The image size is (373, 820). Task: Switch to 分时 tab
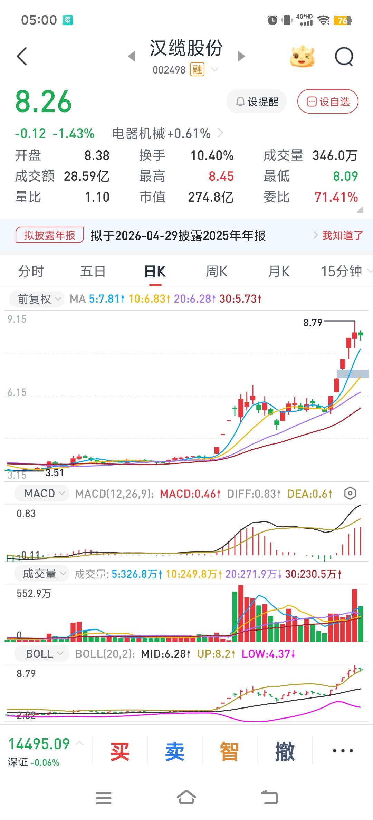click(31, 271)
